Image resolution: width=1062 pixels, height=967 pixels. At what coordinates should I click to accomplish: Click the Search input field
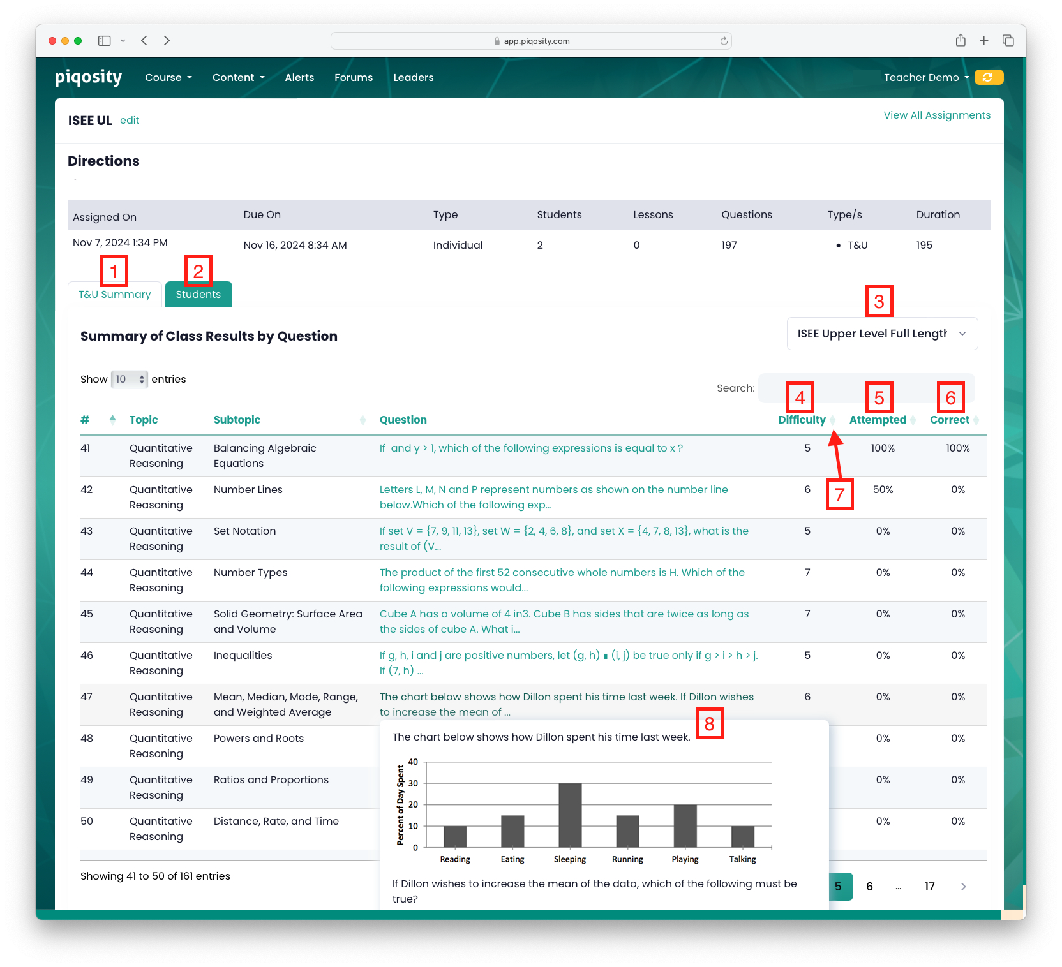click(866, 388)
